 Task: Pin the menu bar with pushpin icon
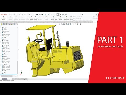point(34,15)
